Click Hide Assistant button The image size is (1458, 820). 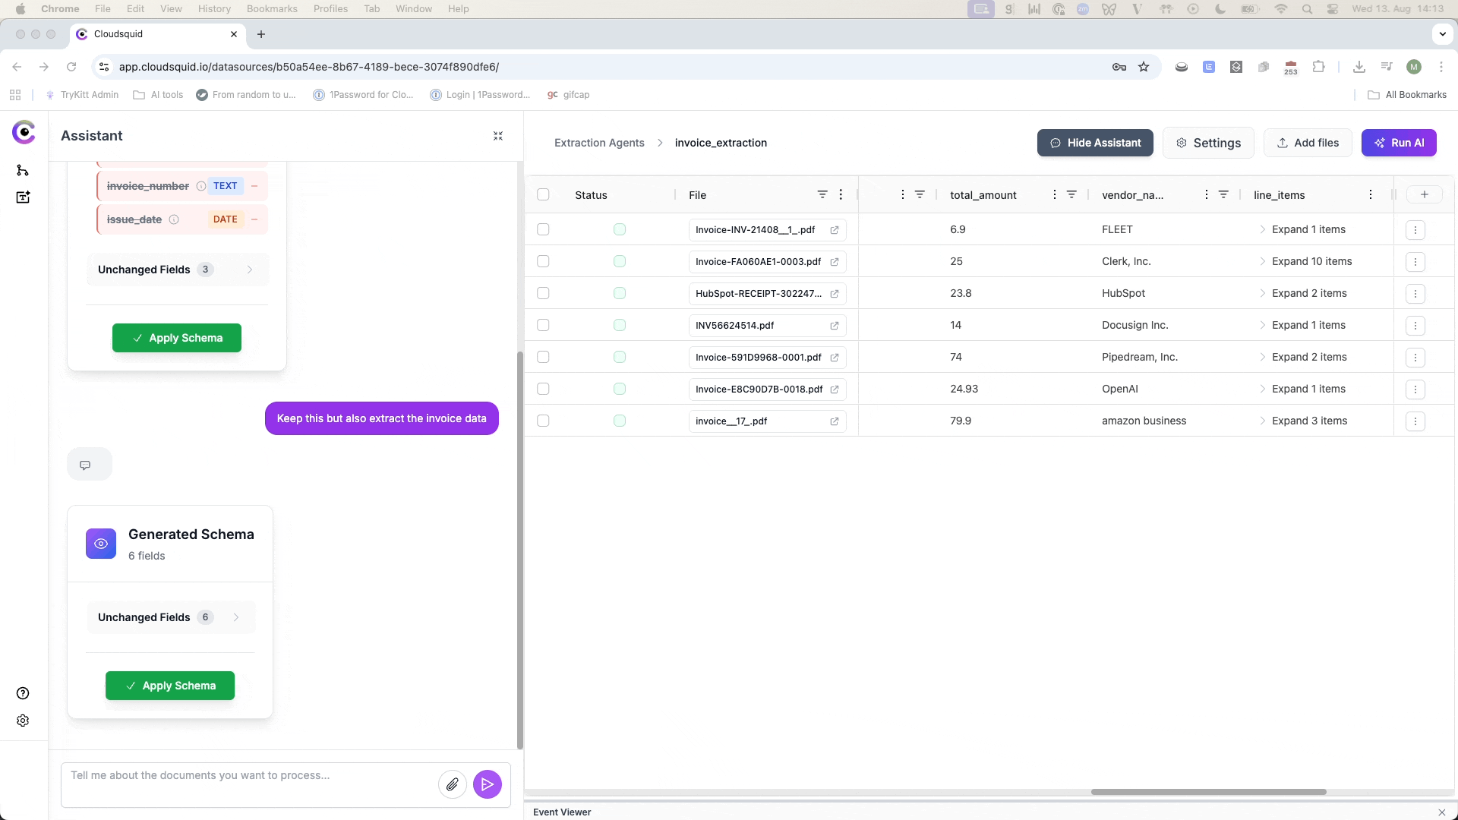(1095, 143)
